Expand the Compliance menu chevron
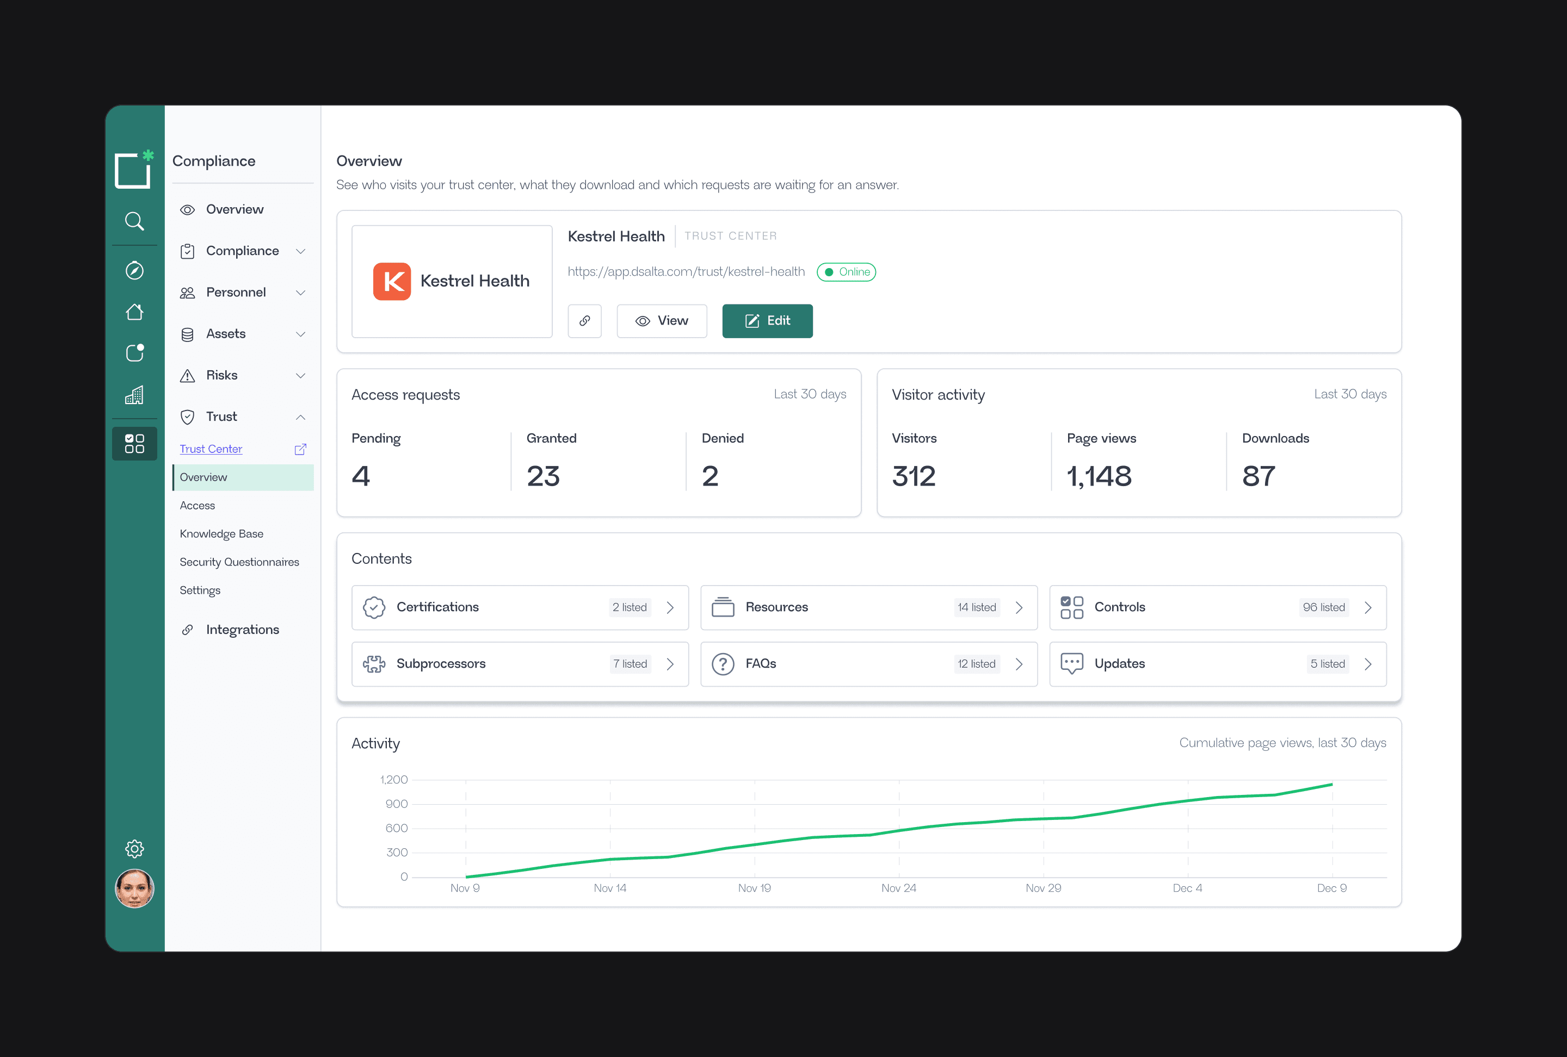The height and width of the screenshot is (1057, 1567). point(301,251)
